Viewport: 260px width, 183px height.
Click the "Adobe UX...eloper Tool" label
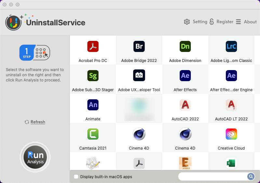coord(139,90)
